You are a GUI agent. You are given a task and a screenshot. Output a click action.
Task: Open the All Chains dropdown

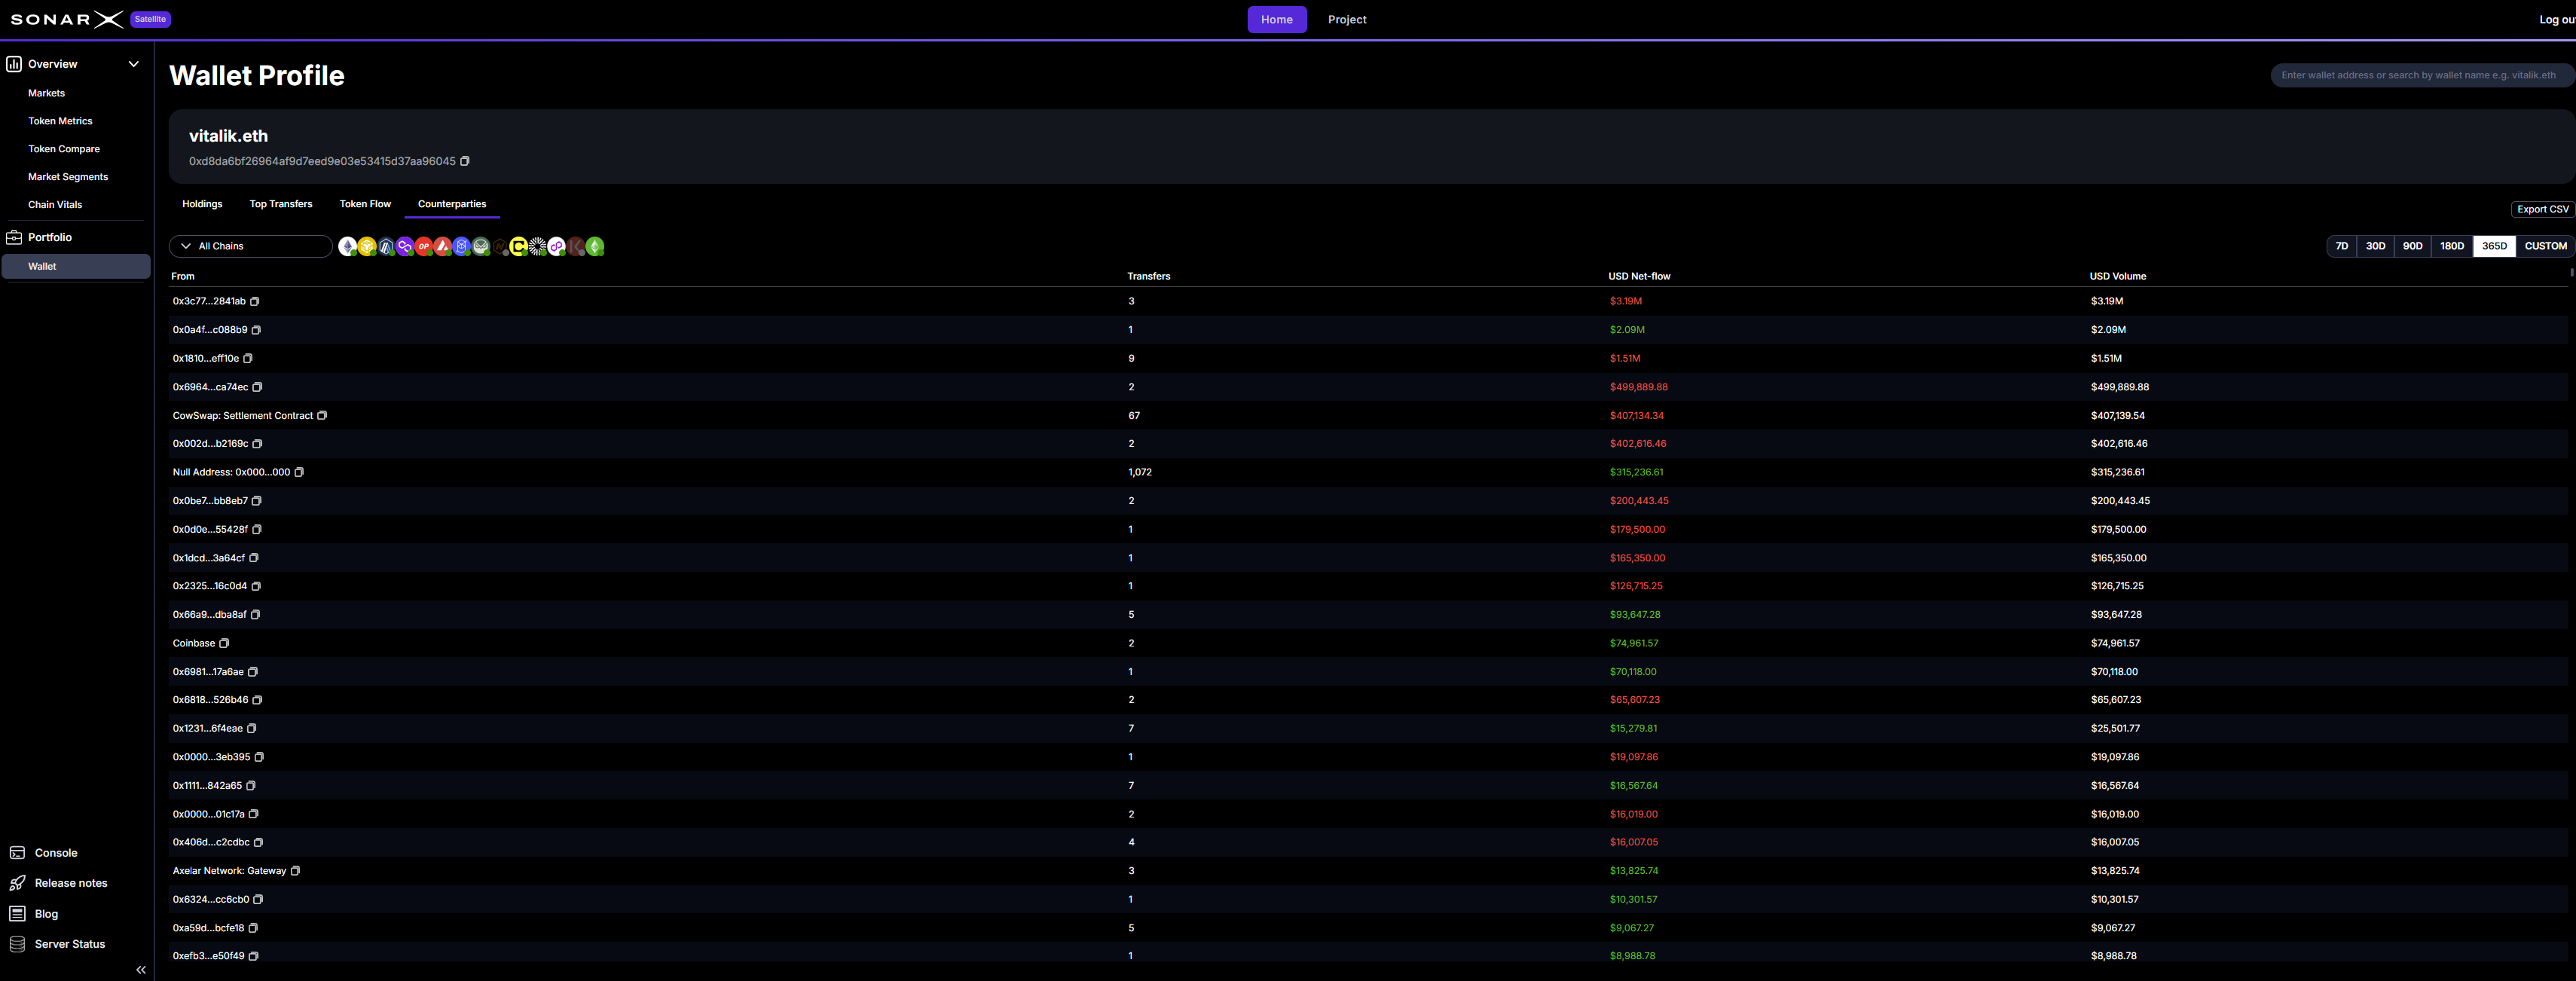click(250, 246)
